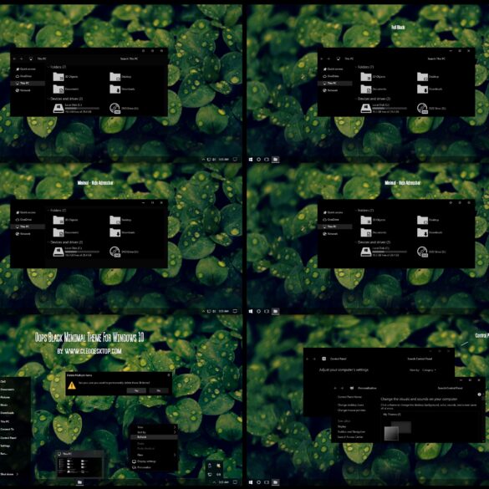Image resolution: width=489 pixels, height=489 pixels.
Task: Open Desktop folder icon in Full Black Explorer
Action: (422, 76)
